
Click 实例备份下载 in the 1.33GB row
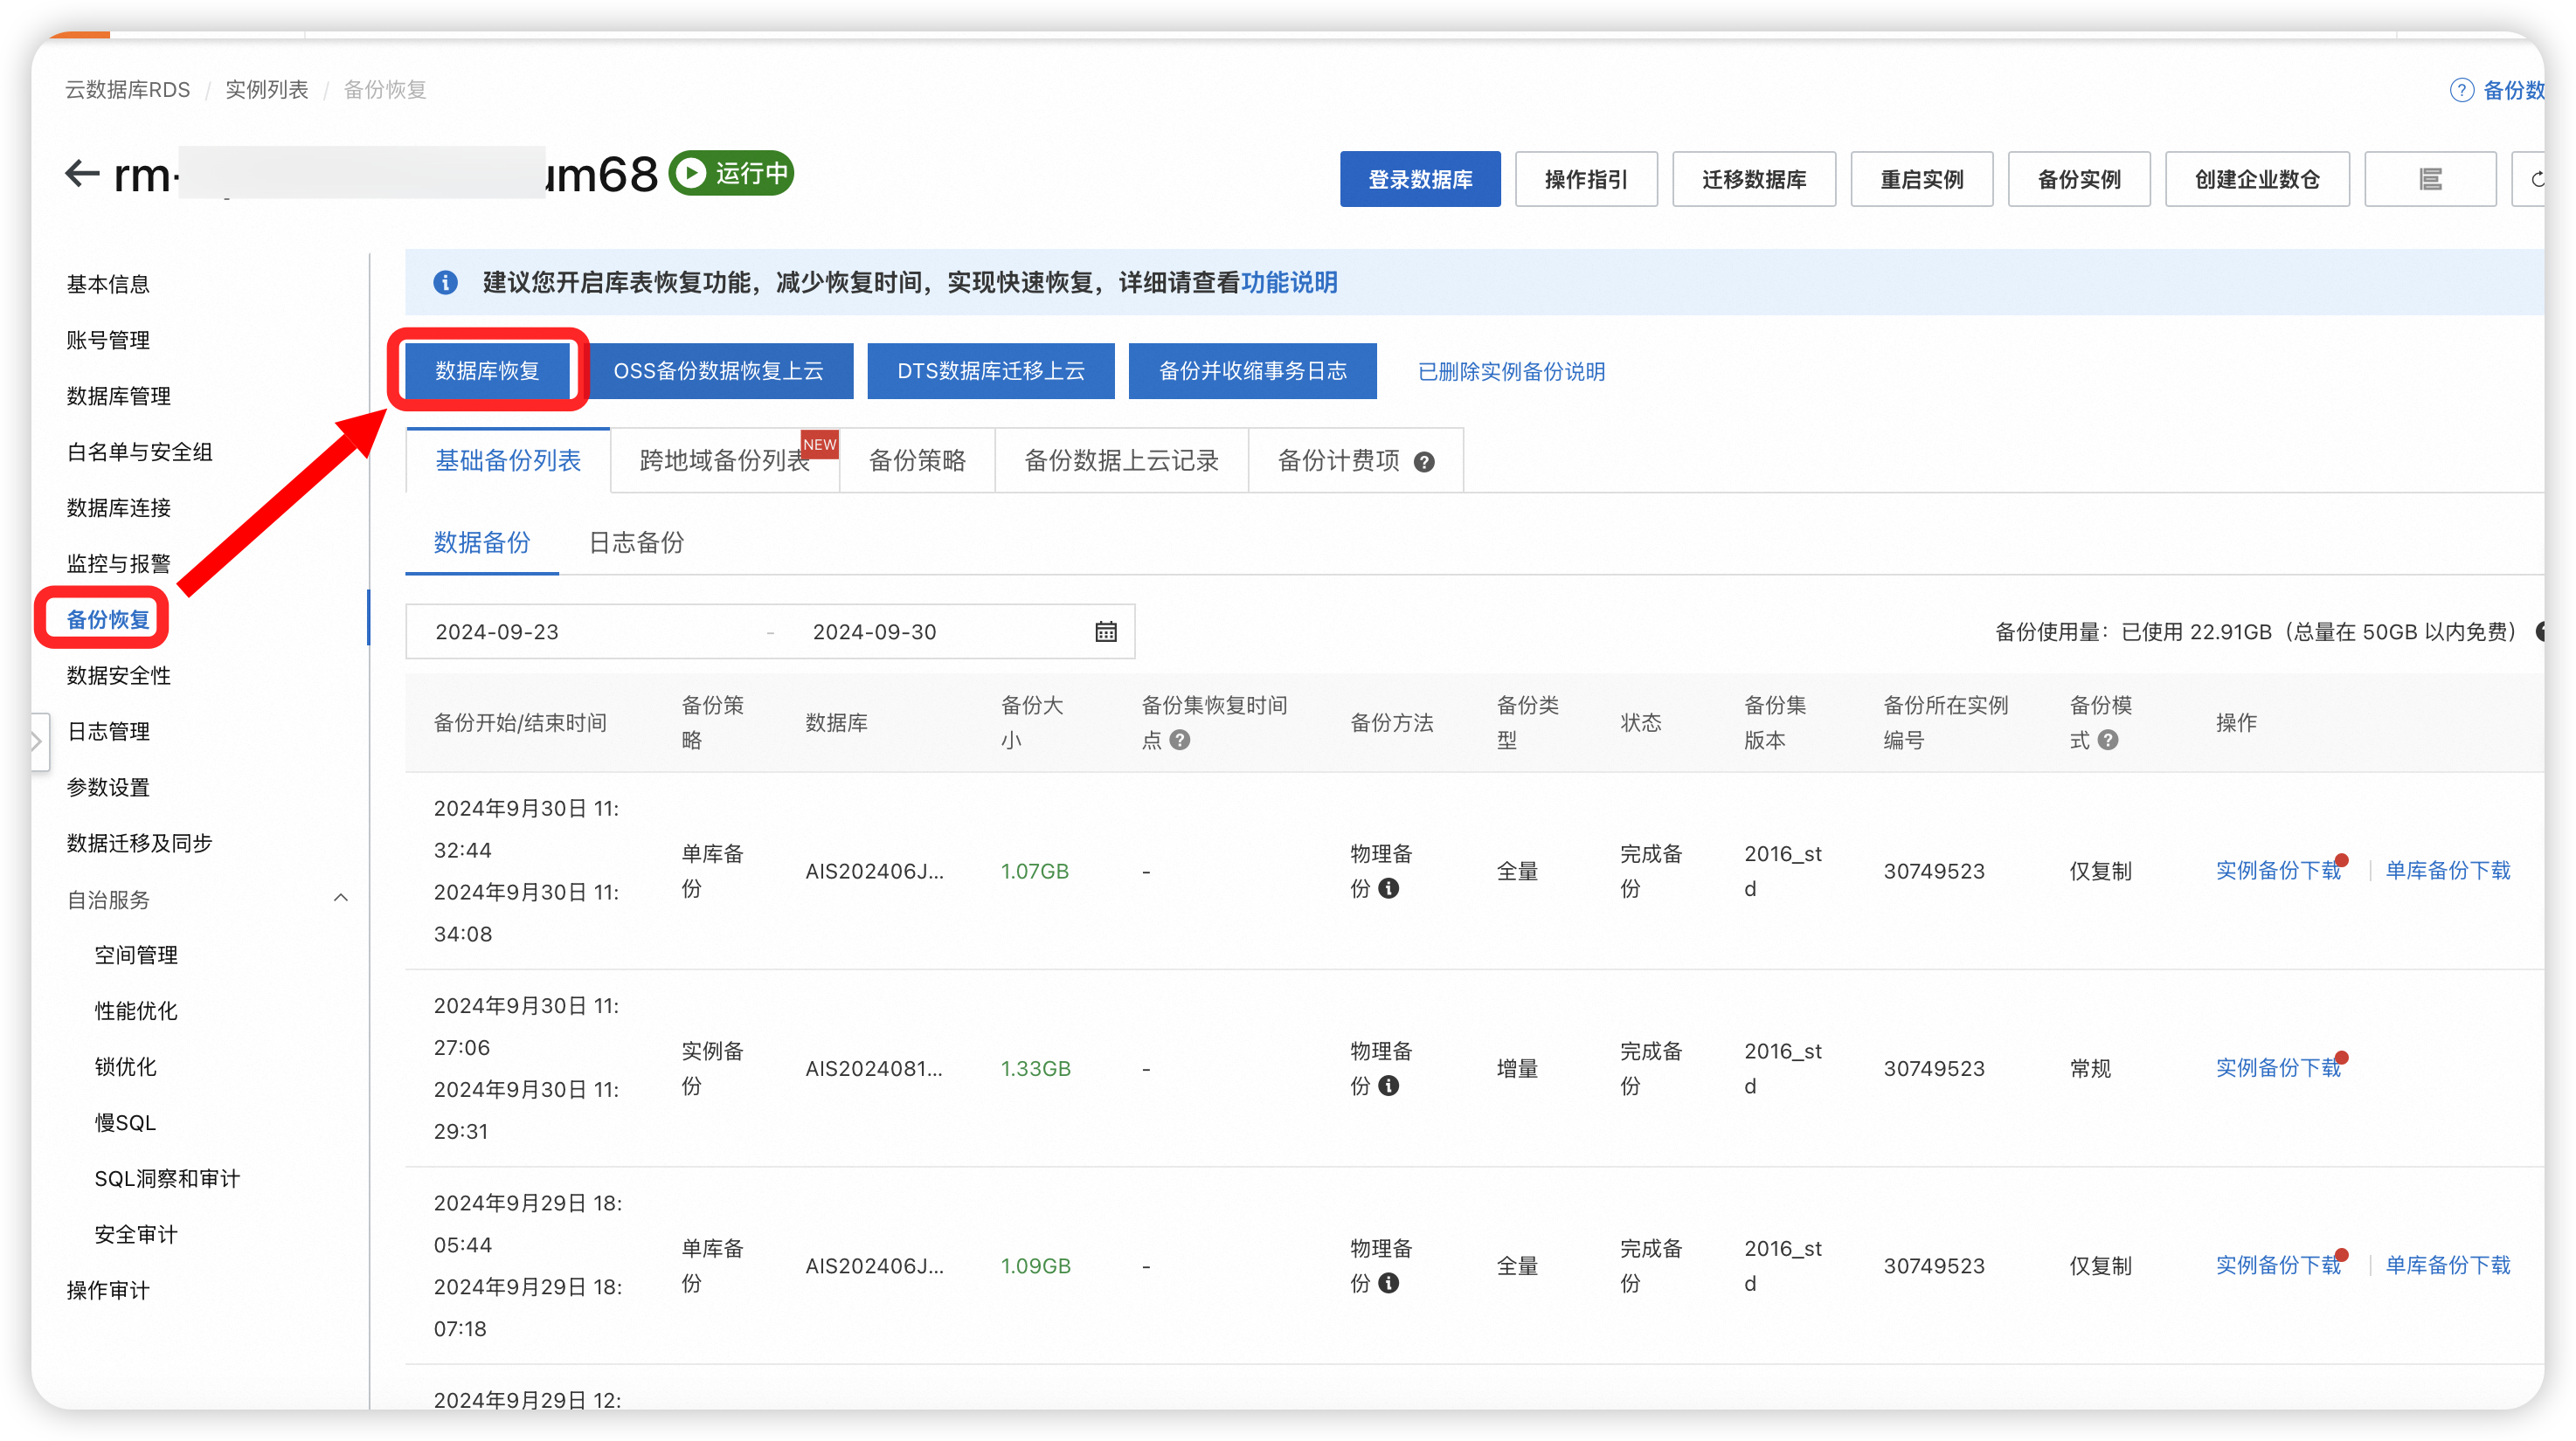2278,1068
